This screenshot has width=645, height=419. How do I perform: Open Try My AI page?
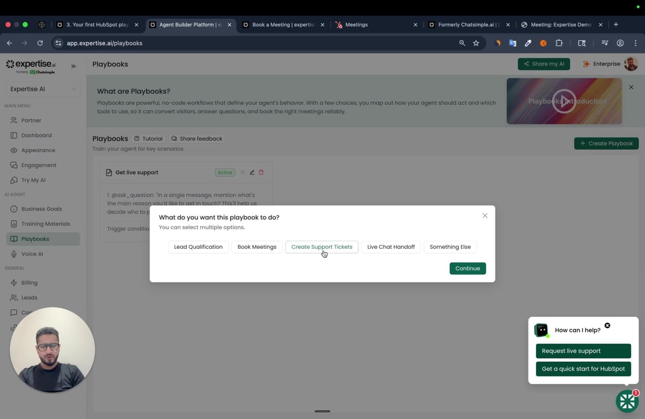coord(33,180)
